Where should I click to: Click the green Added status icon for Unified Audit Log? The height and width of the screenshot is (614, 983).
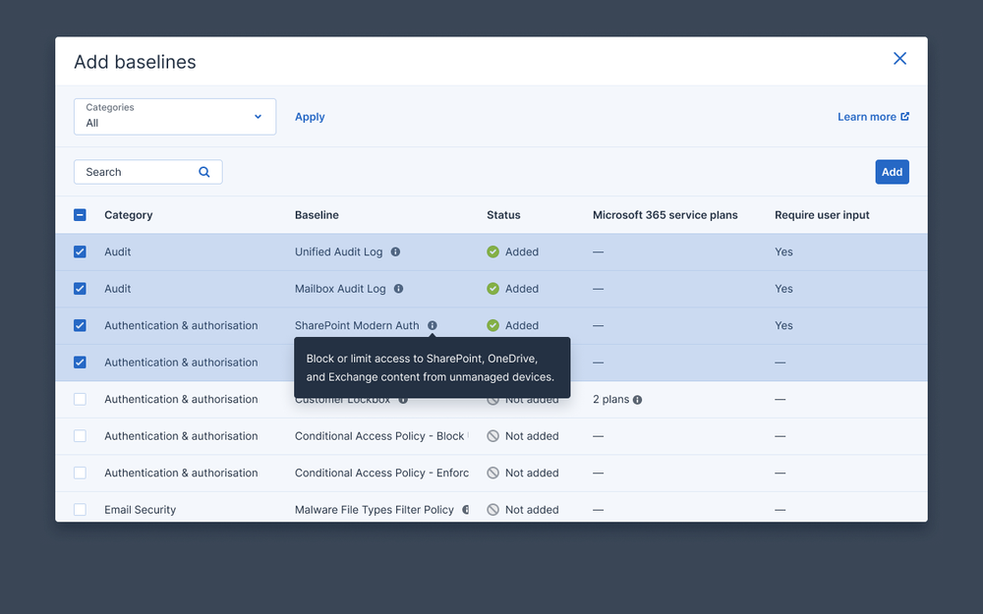tap(492, 251)
